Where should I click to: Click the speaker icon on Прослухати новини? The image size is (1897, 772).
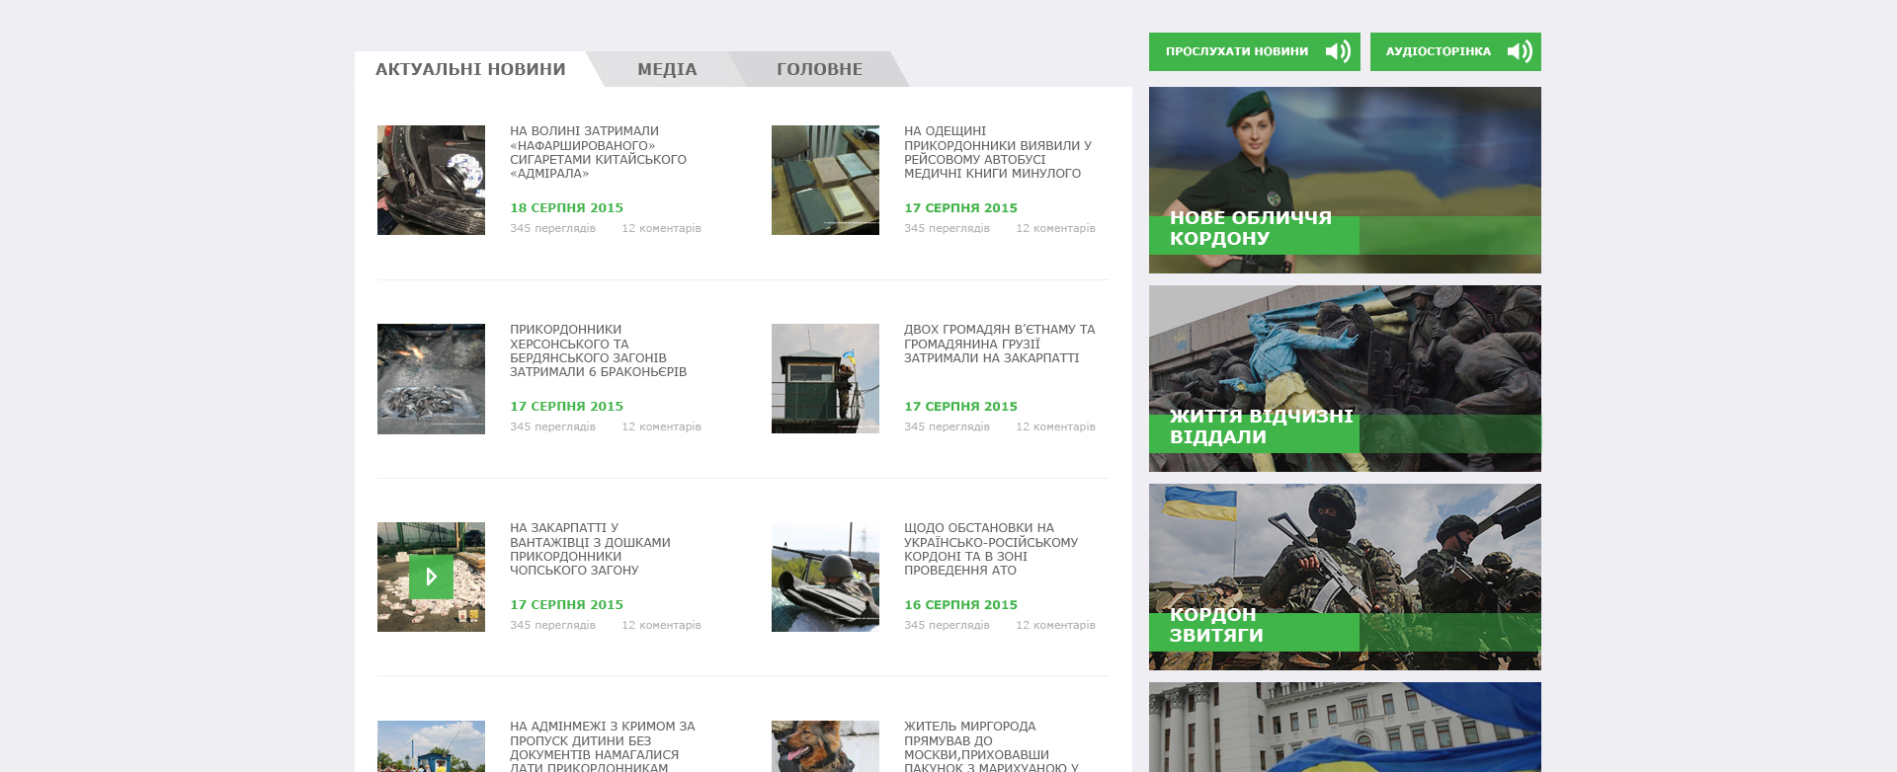pos(1338,51)
